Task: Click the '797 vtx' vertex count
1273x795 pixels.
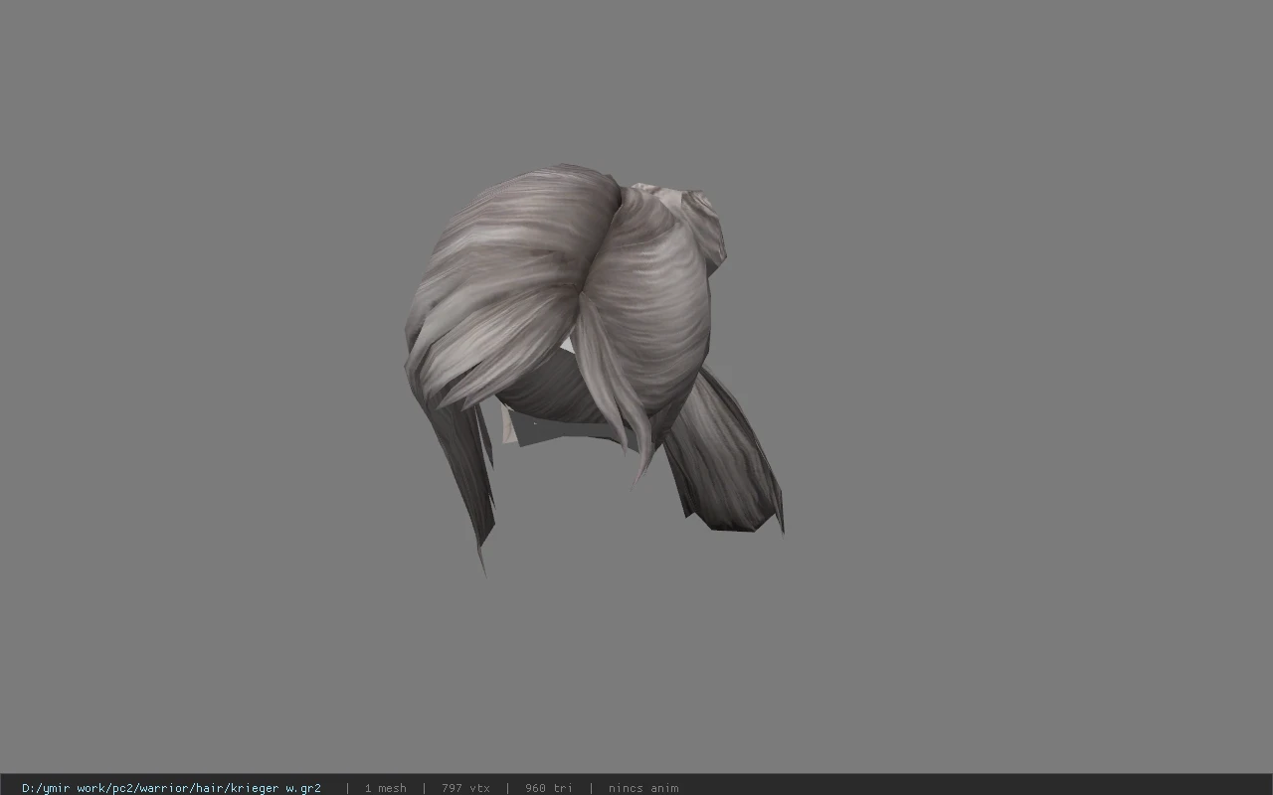Action: pos(465,788)
